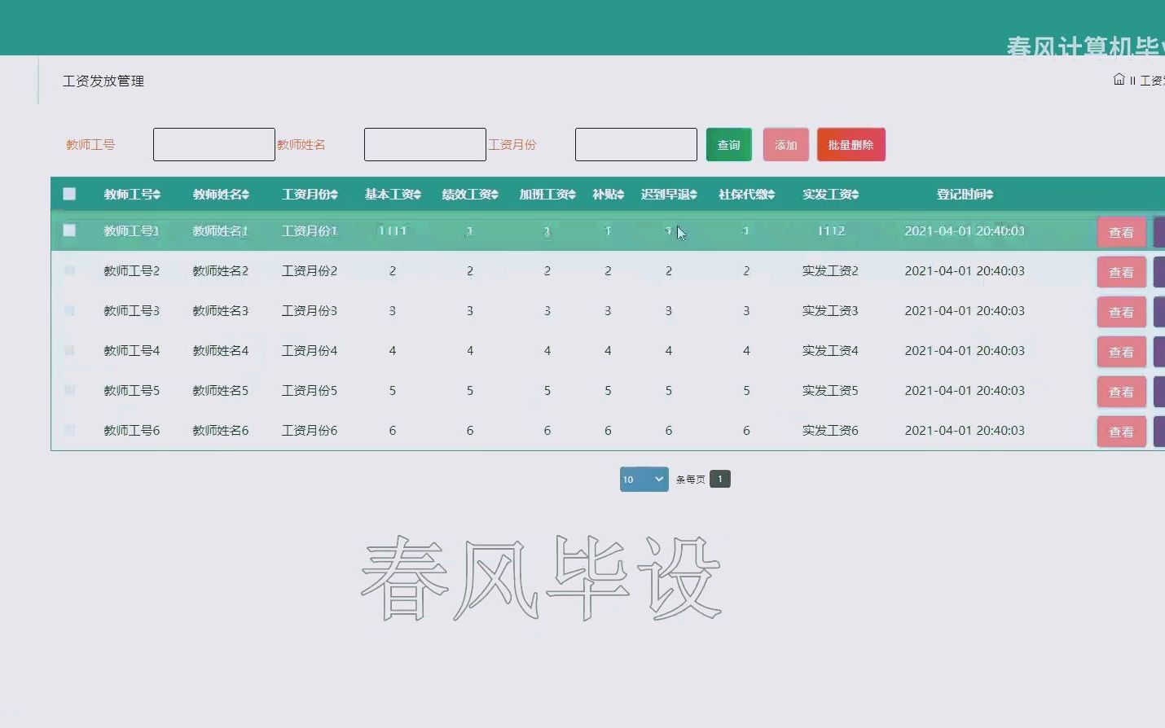Image resolution: width=1165 pixels, height=728 pixels.
Task: Sort by 实发工资 column header
Action: [x=830, y=195]
